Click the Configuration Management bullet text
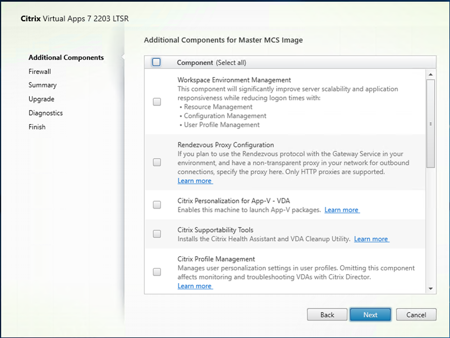 pos(225,116)
